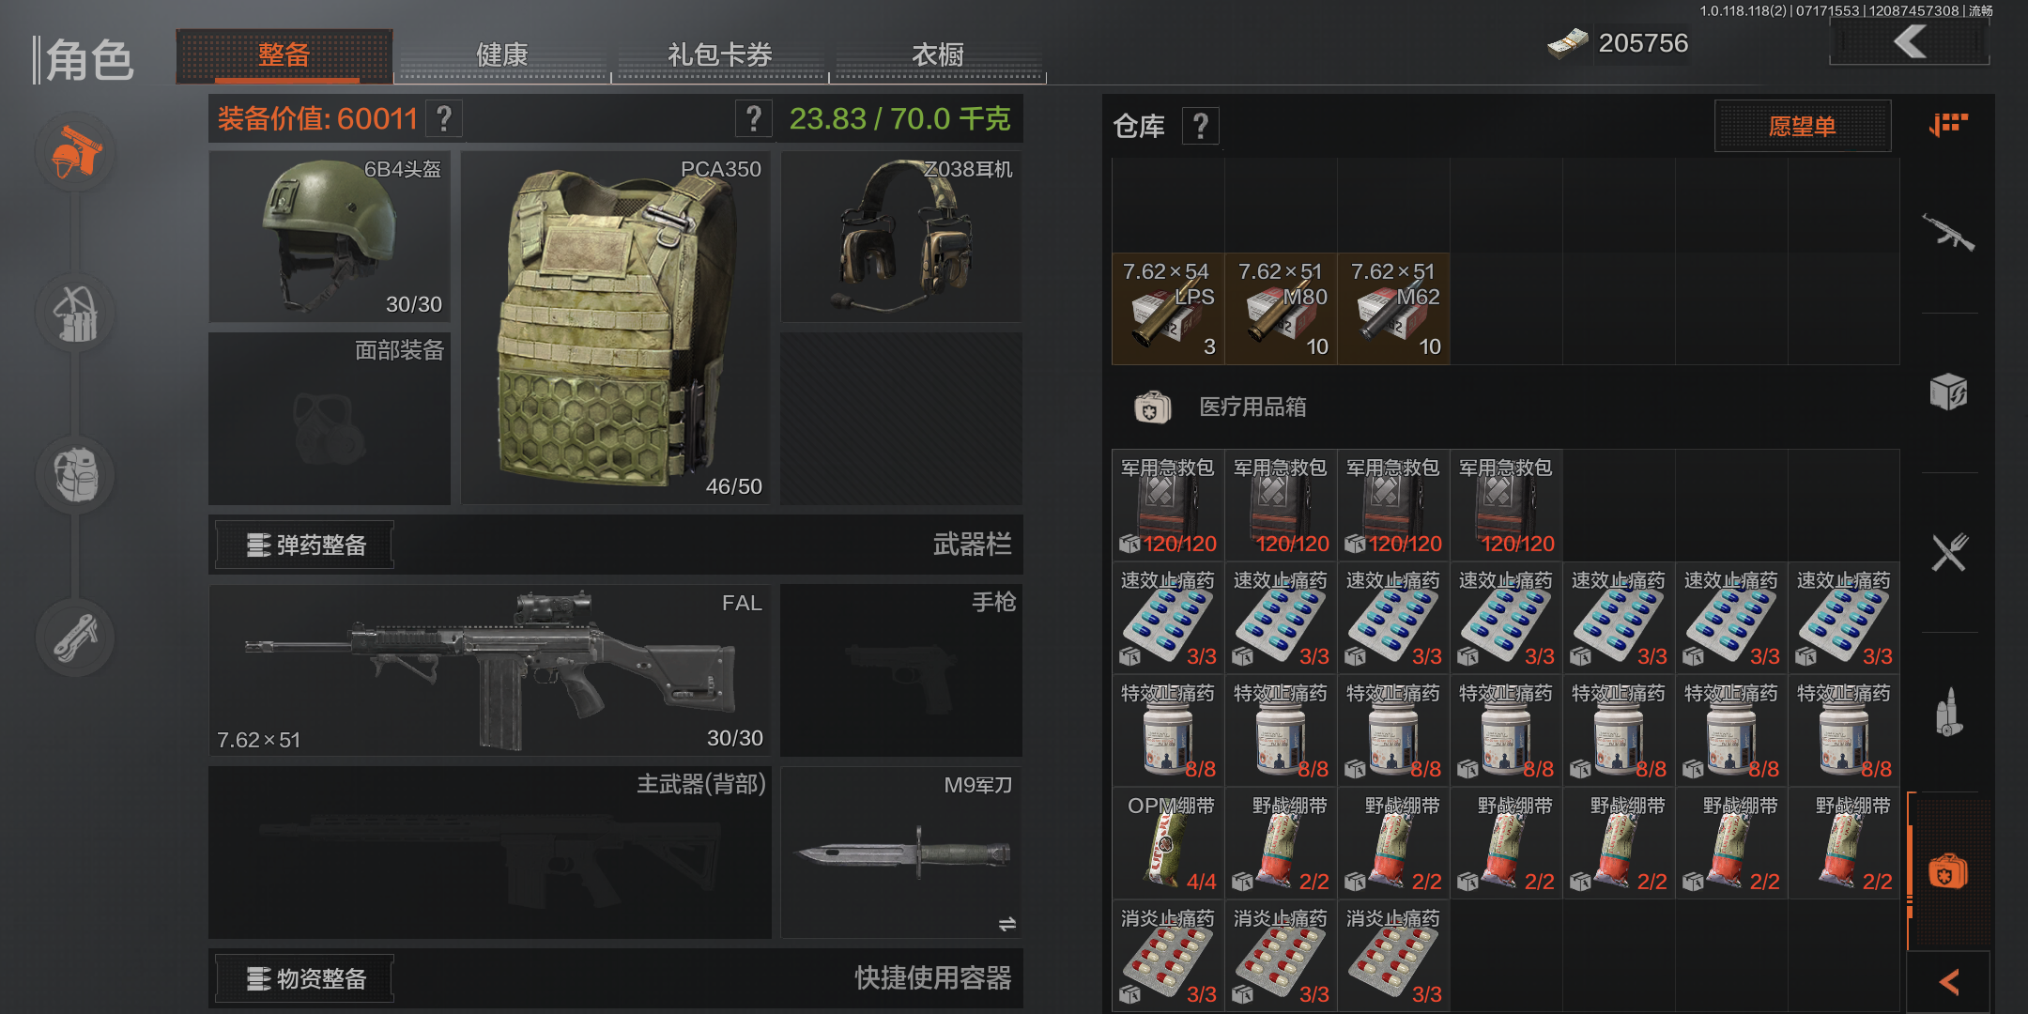Filter warehouse by food utensils icon

1948,552
